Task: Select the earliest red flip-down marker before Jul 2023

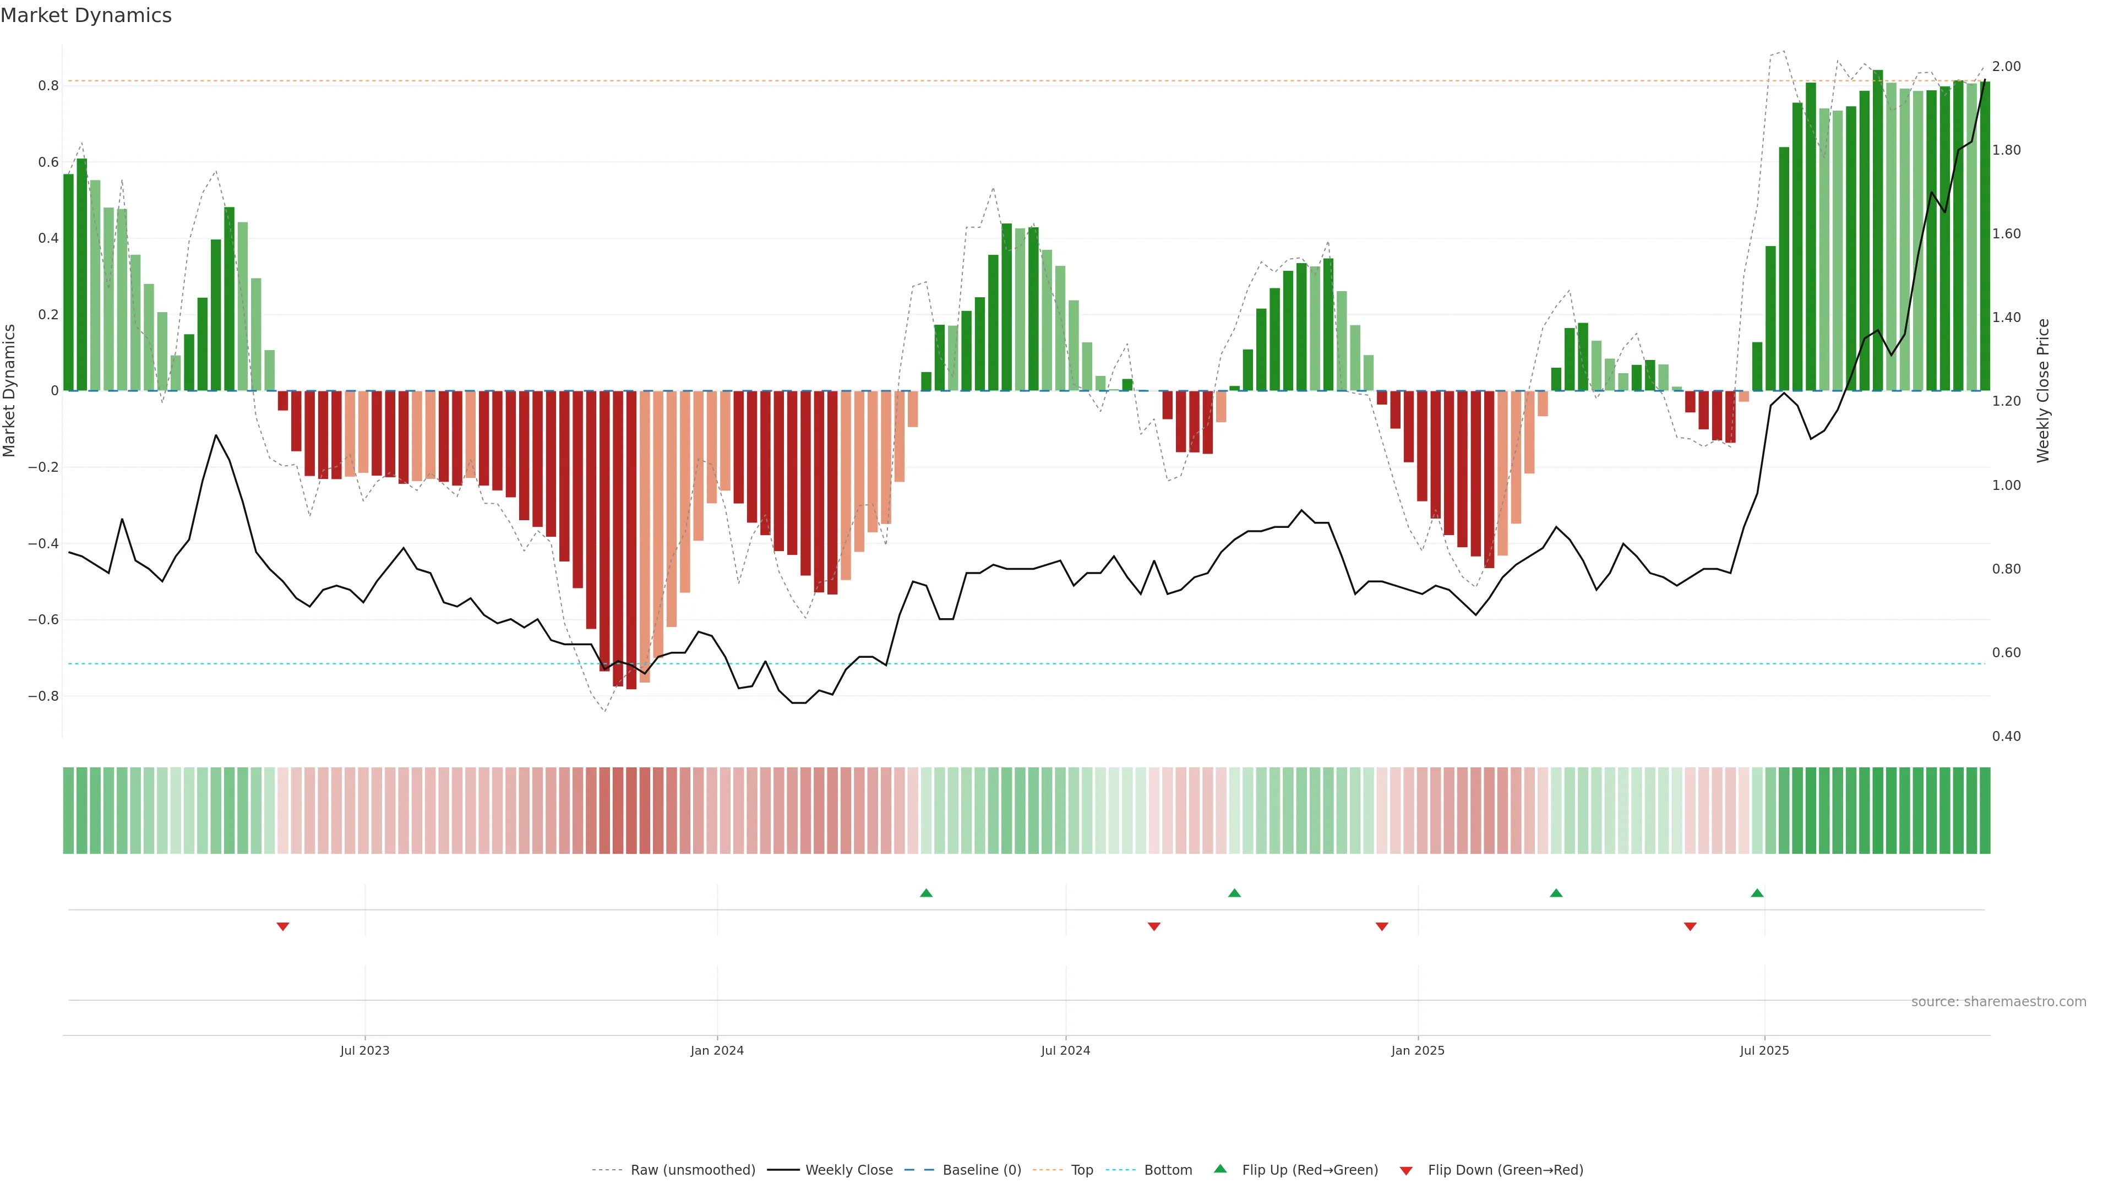Action: tap(283, 926)
